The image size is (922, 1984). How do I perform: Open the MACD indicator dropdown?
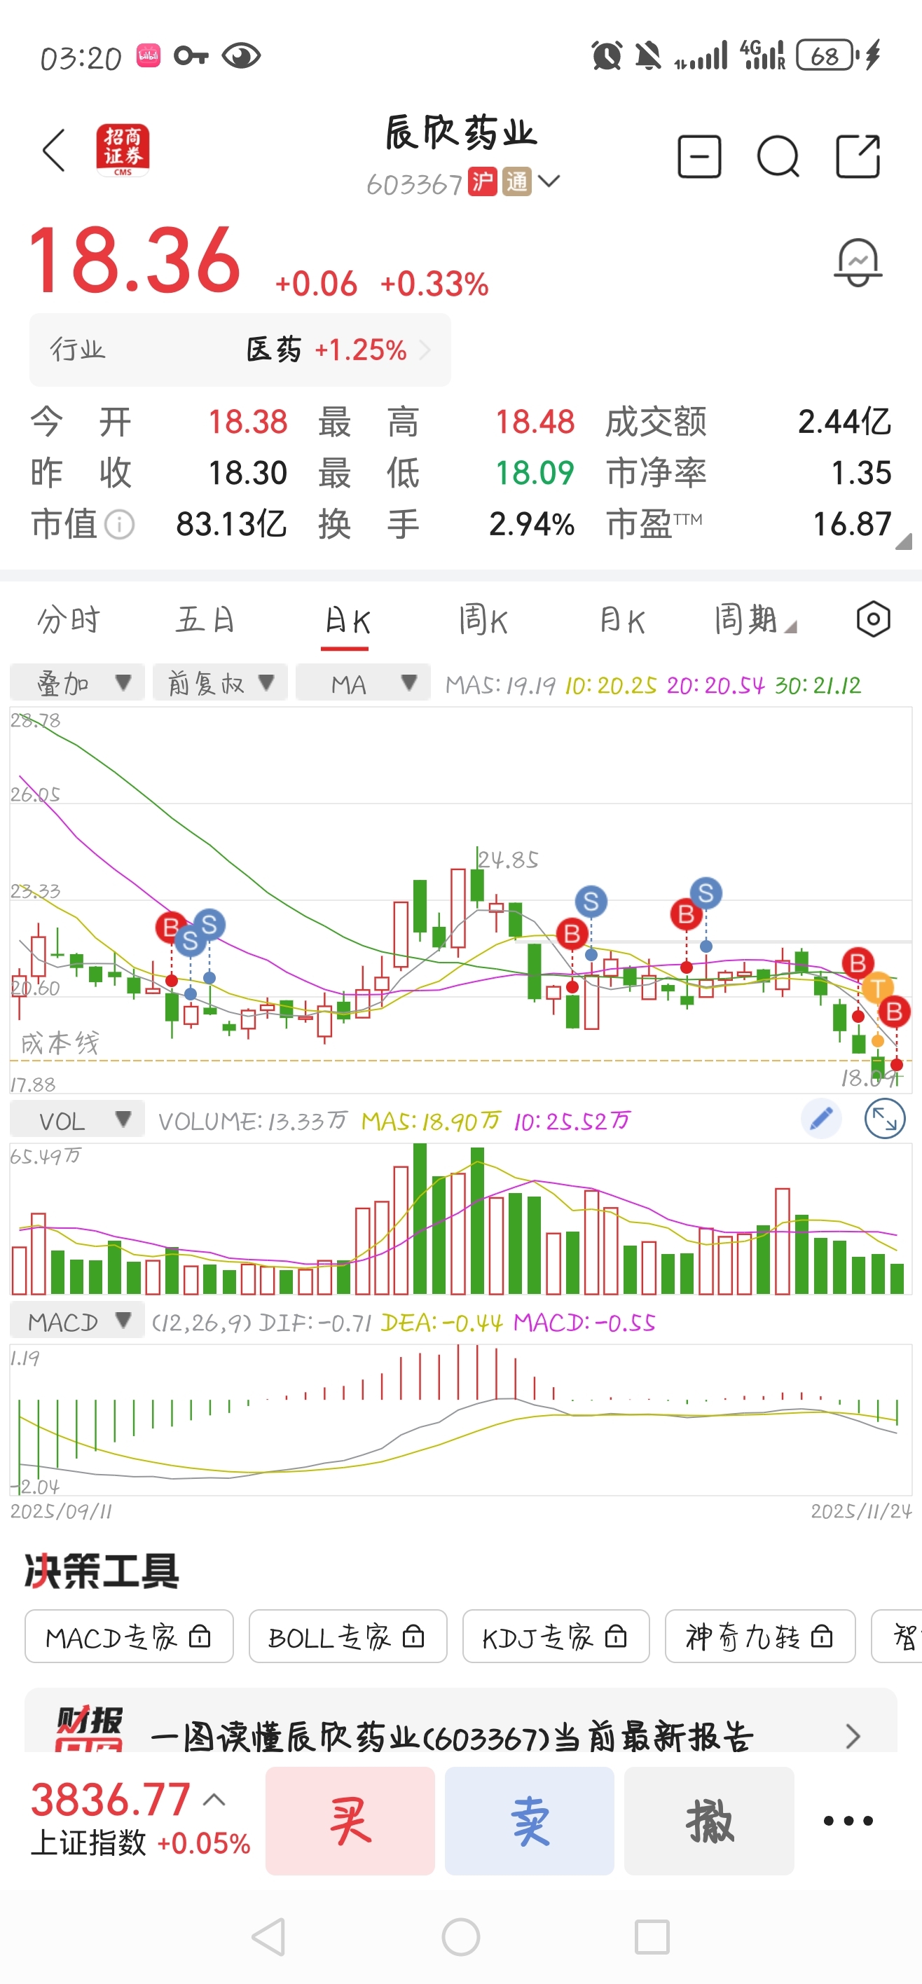tap(77, 1320)
